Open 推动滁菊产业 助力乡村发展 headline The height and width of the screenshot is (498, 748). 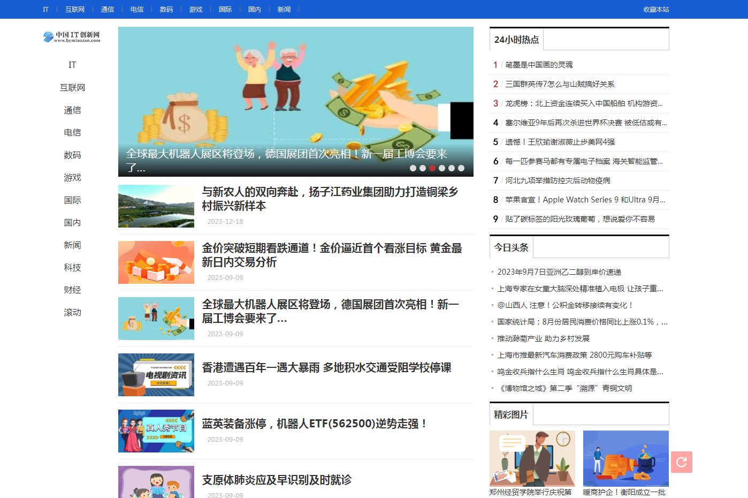coord(543,338)
